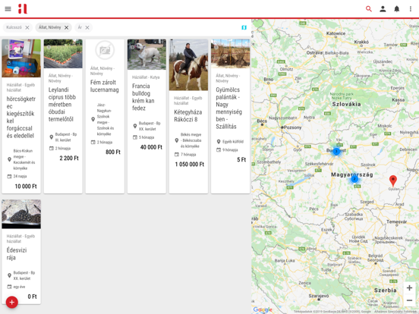Zoom out on the map
Viewport: 419px width, 314px height.
click(x=409, y=300)
